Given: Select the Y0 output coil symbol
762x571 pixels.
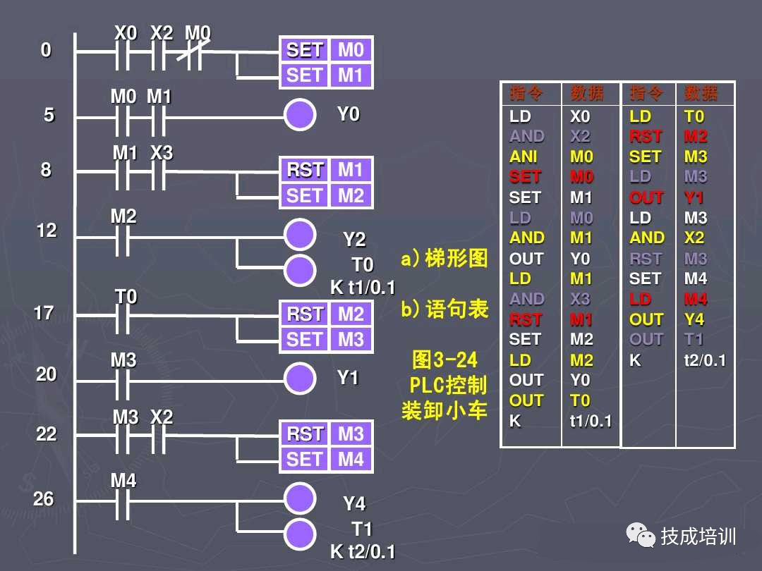Looking at the screenshot, I should (x=300, y=114).
